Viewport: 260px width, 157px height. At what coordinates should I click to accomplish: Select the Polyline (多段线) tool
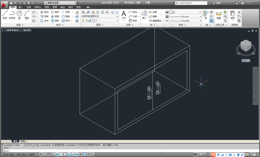click(x=12, y=15)
